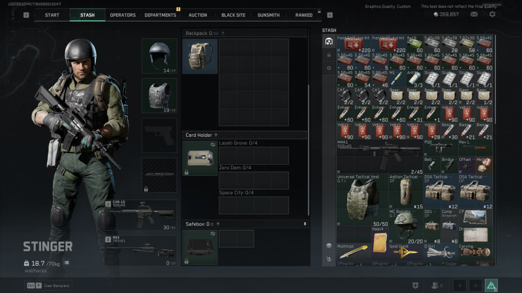Select the Universal Tactical Vest
This screenshot has width=522, height=293.
click(x=363, y=201)
